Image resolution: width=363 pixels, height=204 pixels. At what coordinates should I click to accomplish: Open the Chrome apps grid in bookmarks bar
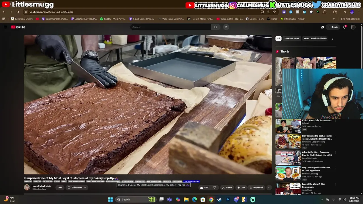(x=4, y=19)
